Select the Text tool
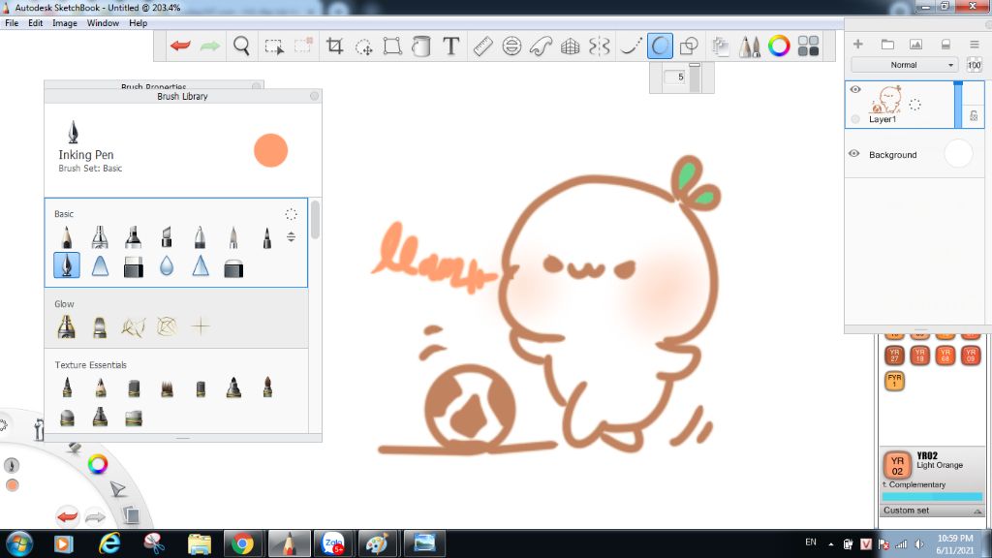The height and width of the screenshot is (558, 992). tap(451, 46)
